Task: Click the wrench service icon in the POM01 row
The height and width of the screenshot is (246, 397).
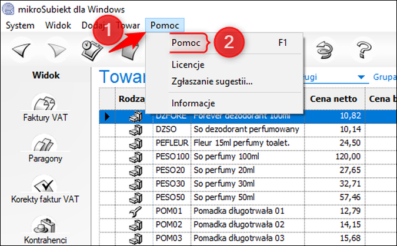Action: pyautogui.click(x=135, y=211)
